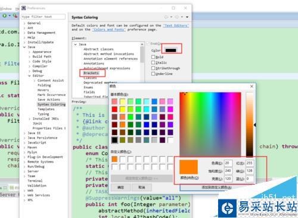Select the orange custom color swatch
Image resolution: width=298 pixels, height=218 pixels.
(x=114, y=159)
